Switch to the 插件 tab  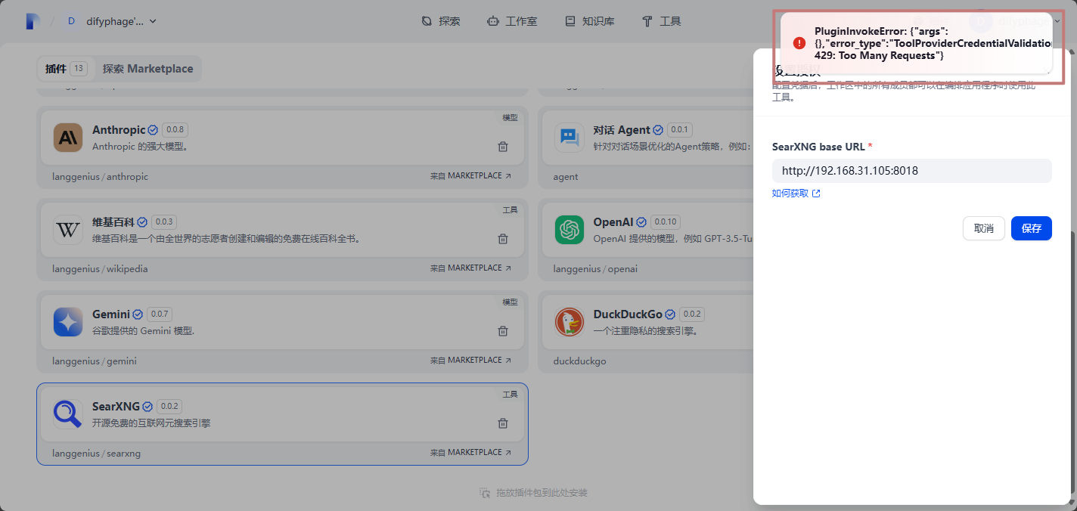pyautogui.click(x=66, y=69)
